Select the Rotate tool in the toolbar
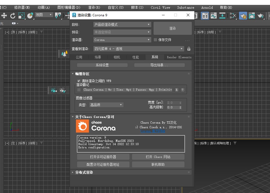 tap(12, 16)
